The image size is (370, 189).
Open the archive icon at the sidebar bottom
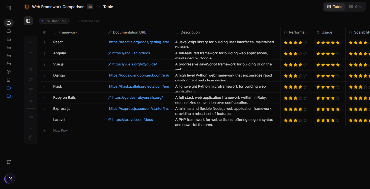click(8, 162)
